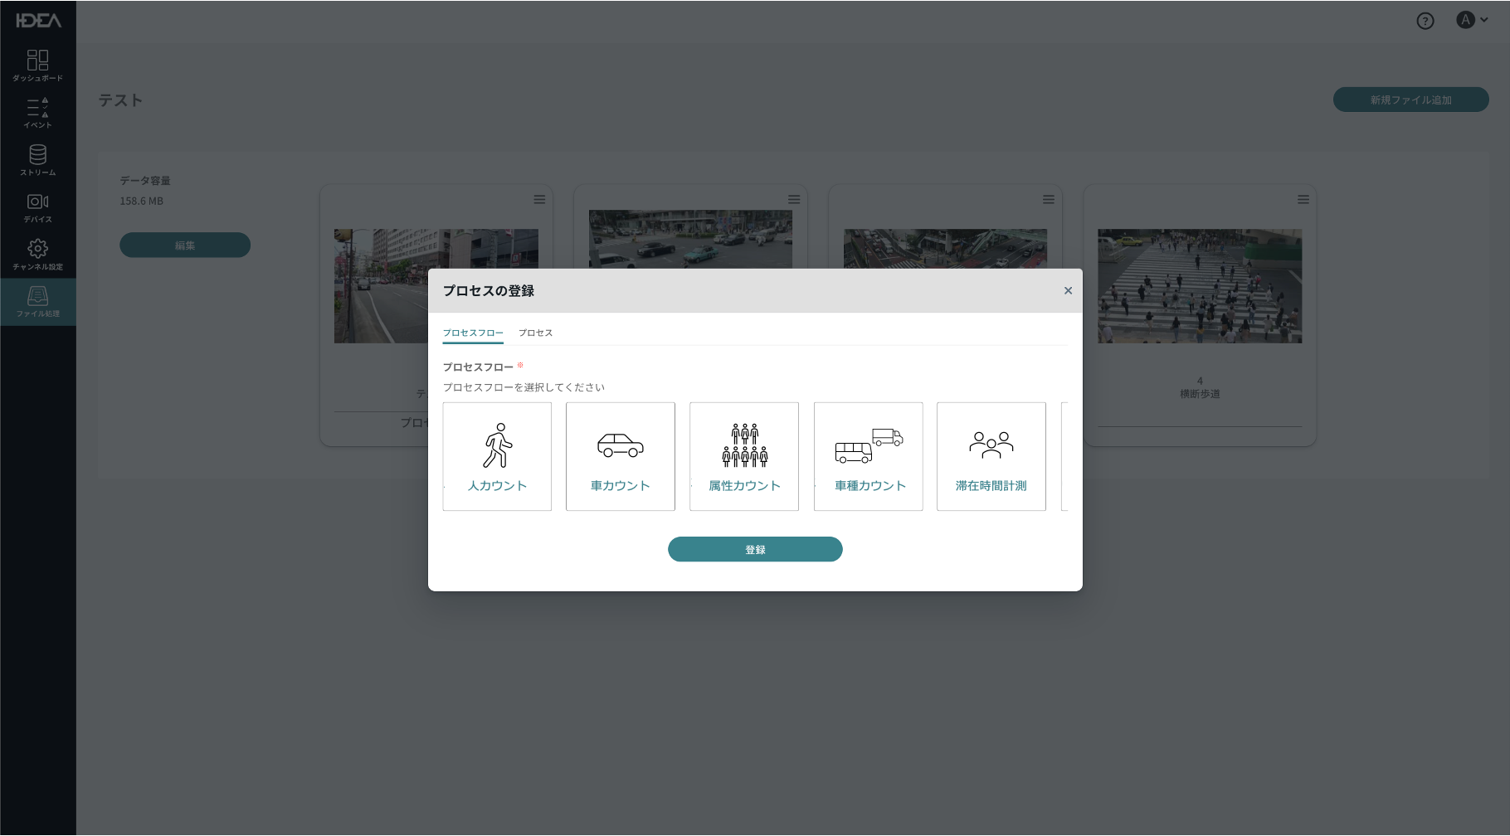Open the third card's overpass thumbnail

pos(945,249)
